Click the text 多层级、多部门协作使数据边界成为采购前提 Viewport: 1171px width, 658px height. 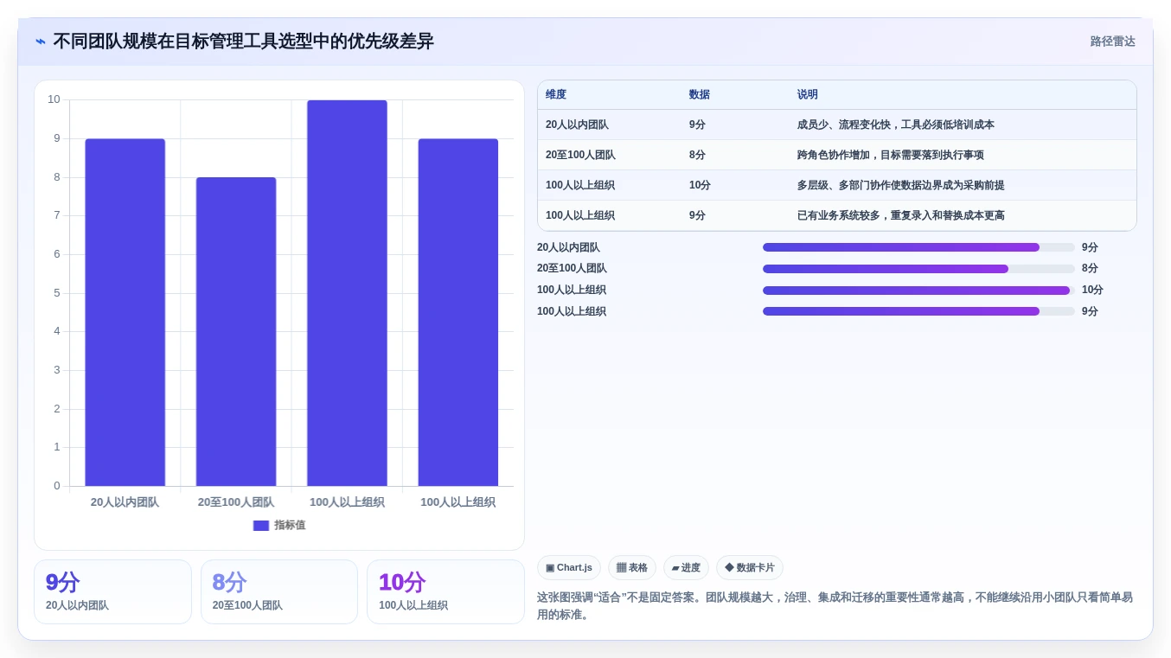pyautogui.click(x=901, y=185)
